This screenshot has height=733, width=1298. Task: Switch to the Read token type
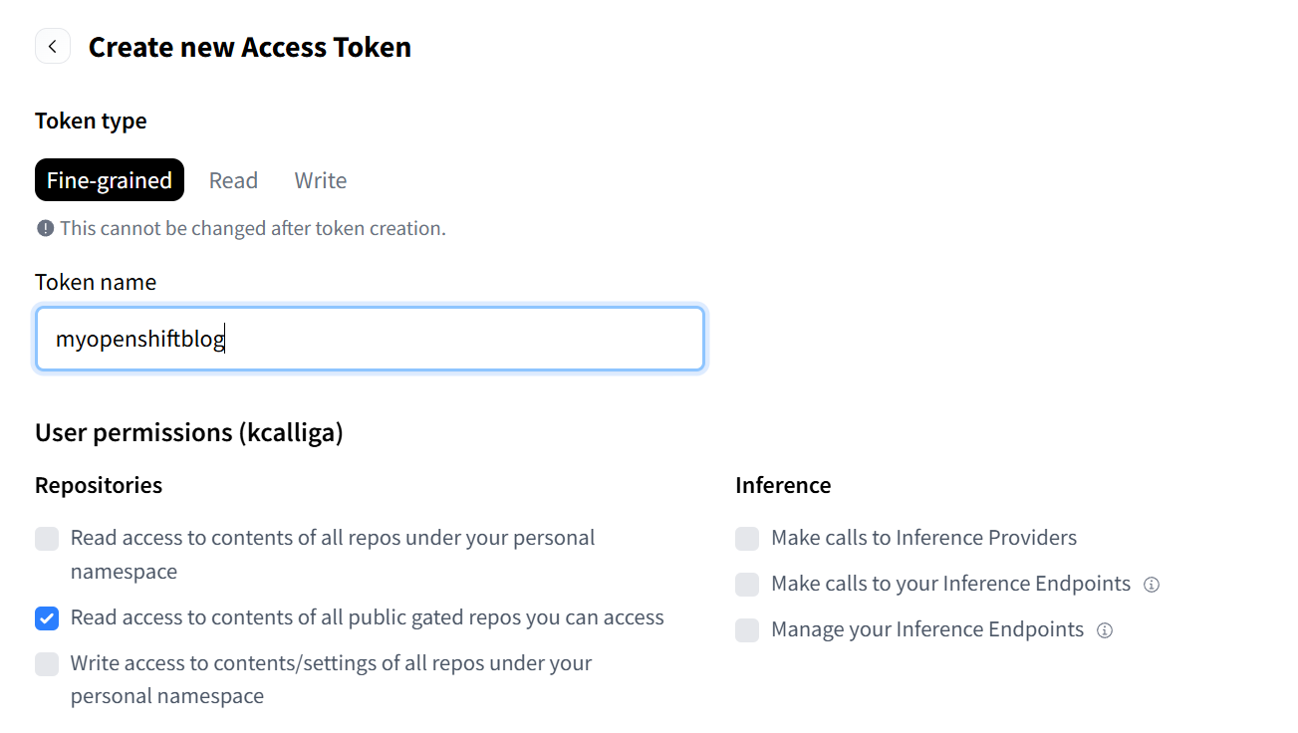[233, 180]
